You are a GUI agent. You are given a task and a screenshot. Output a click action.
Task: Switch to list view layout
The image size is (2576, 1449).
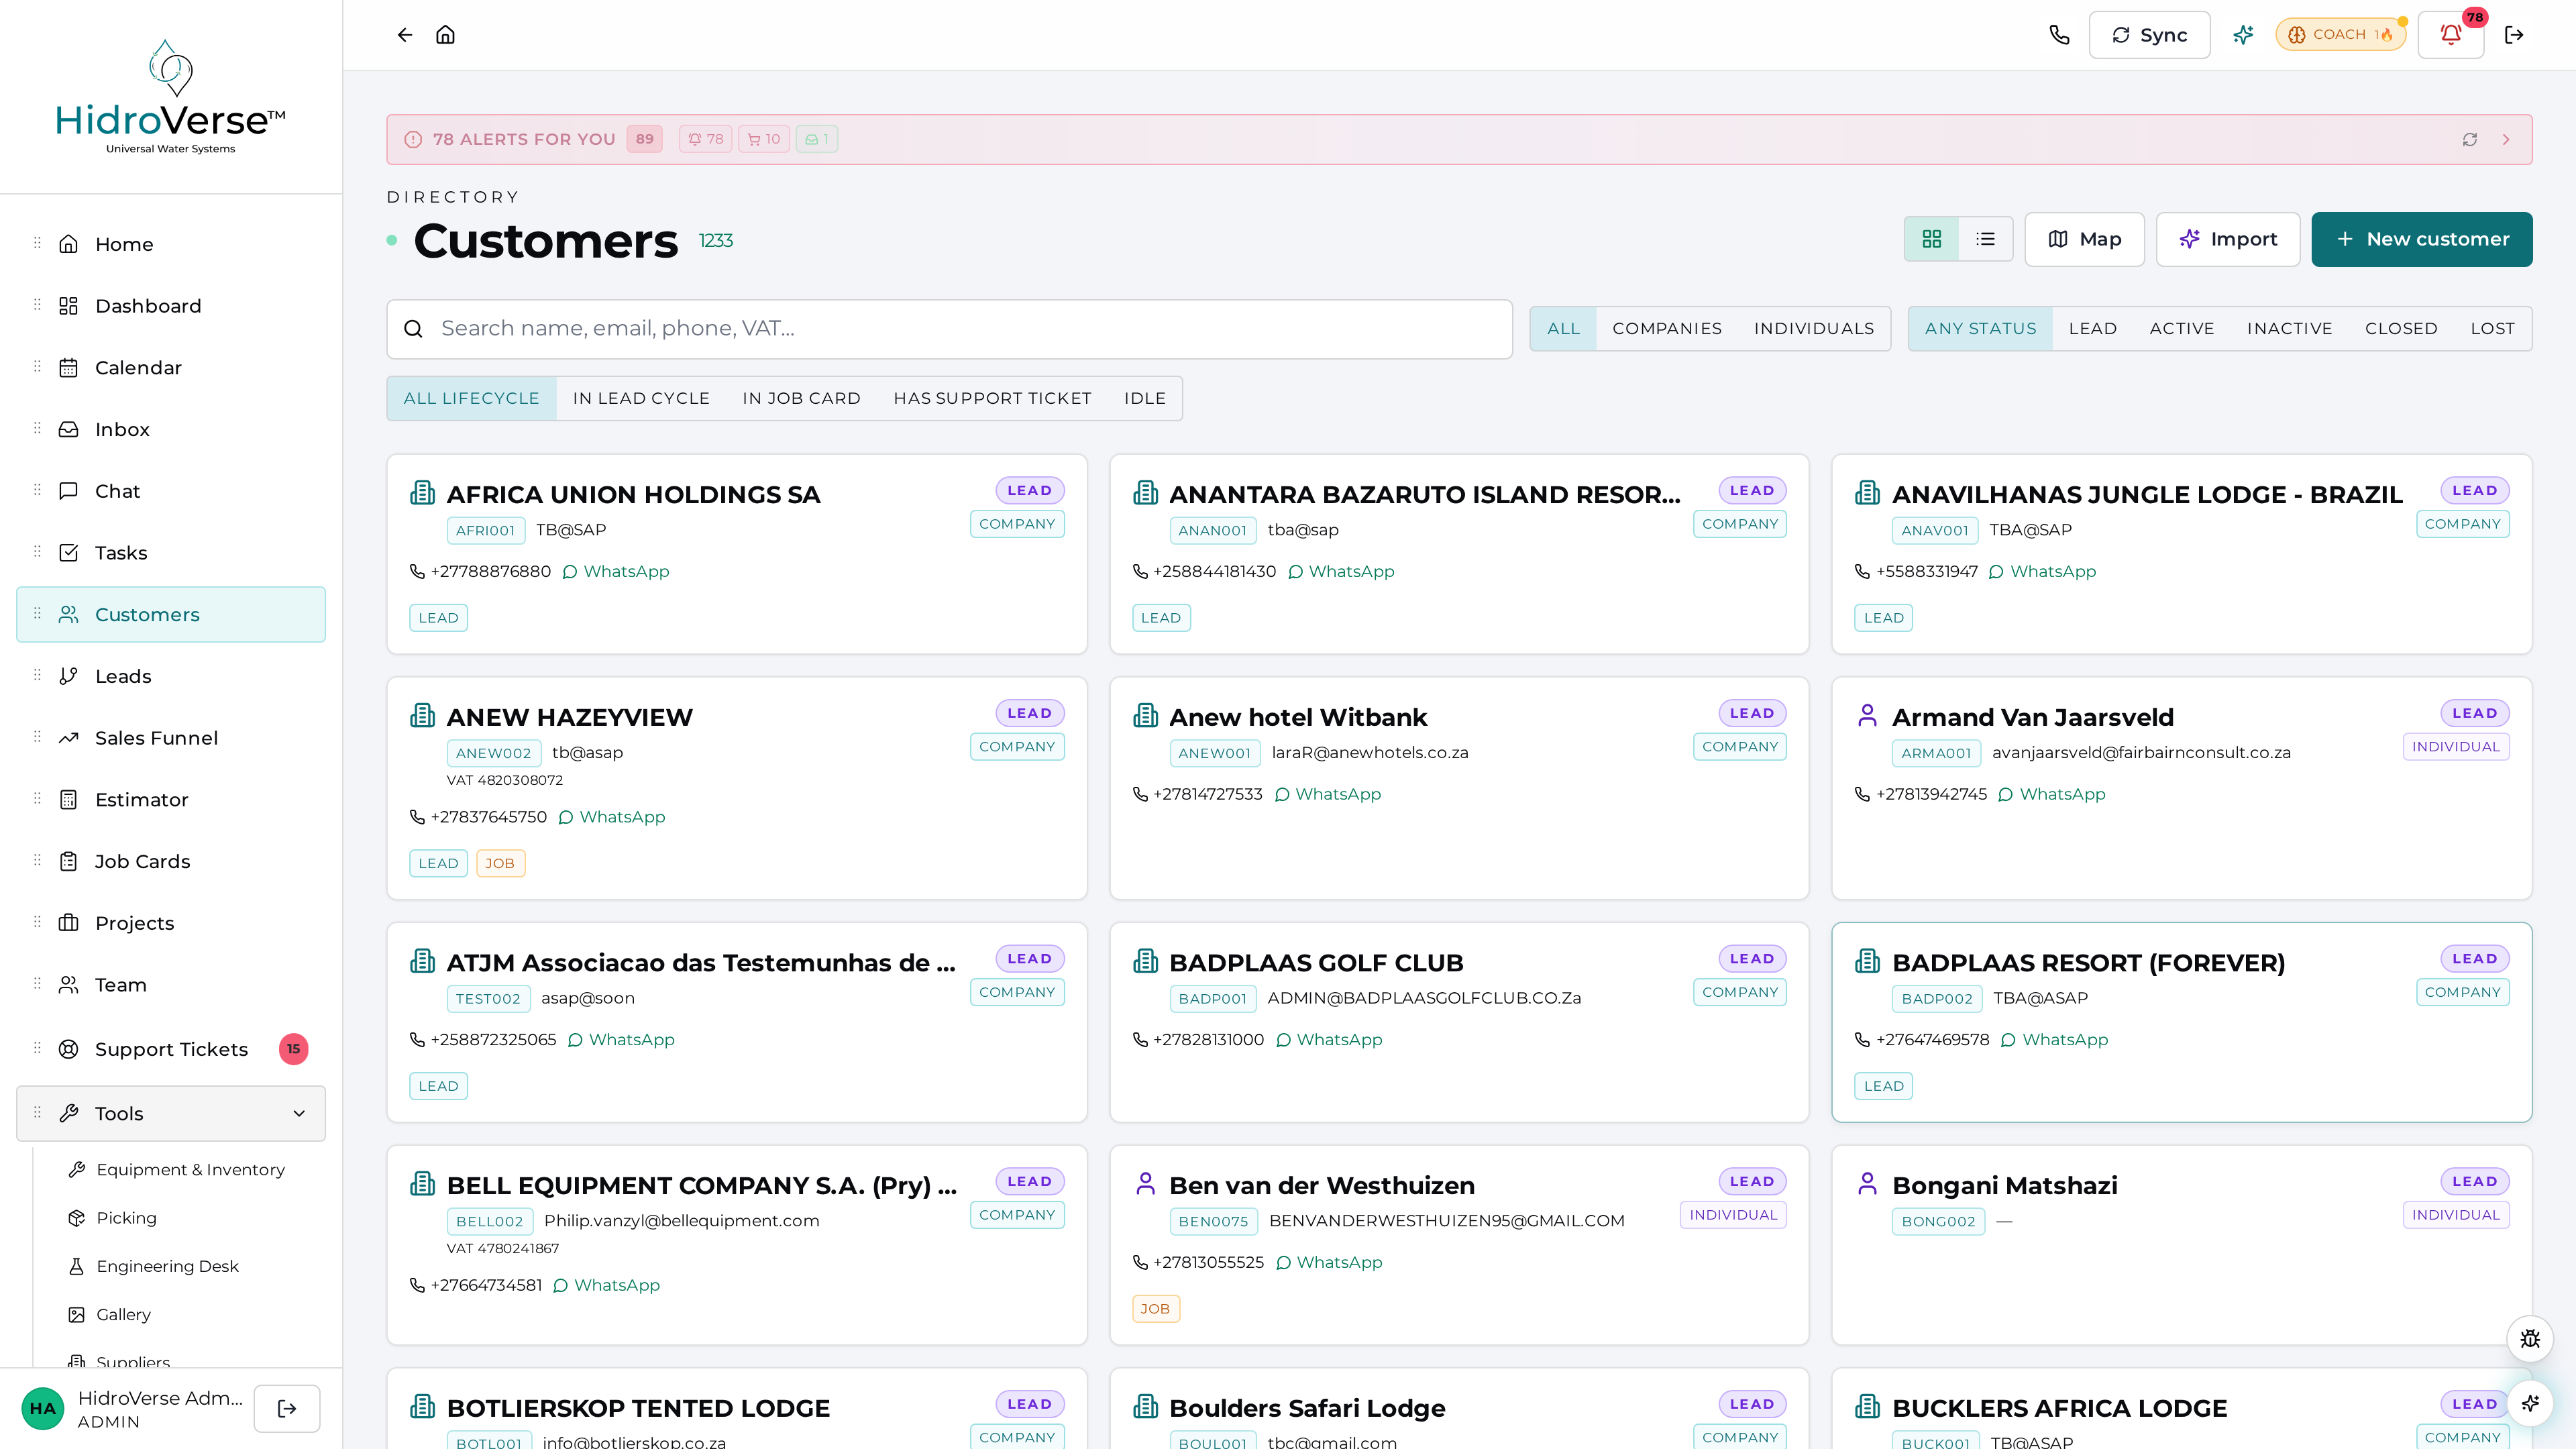click(x=1986, y=239)
